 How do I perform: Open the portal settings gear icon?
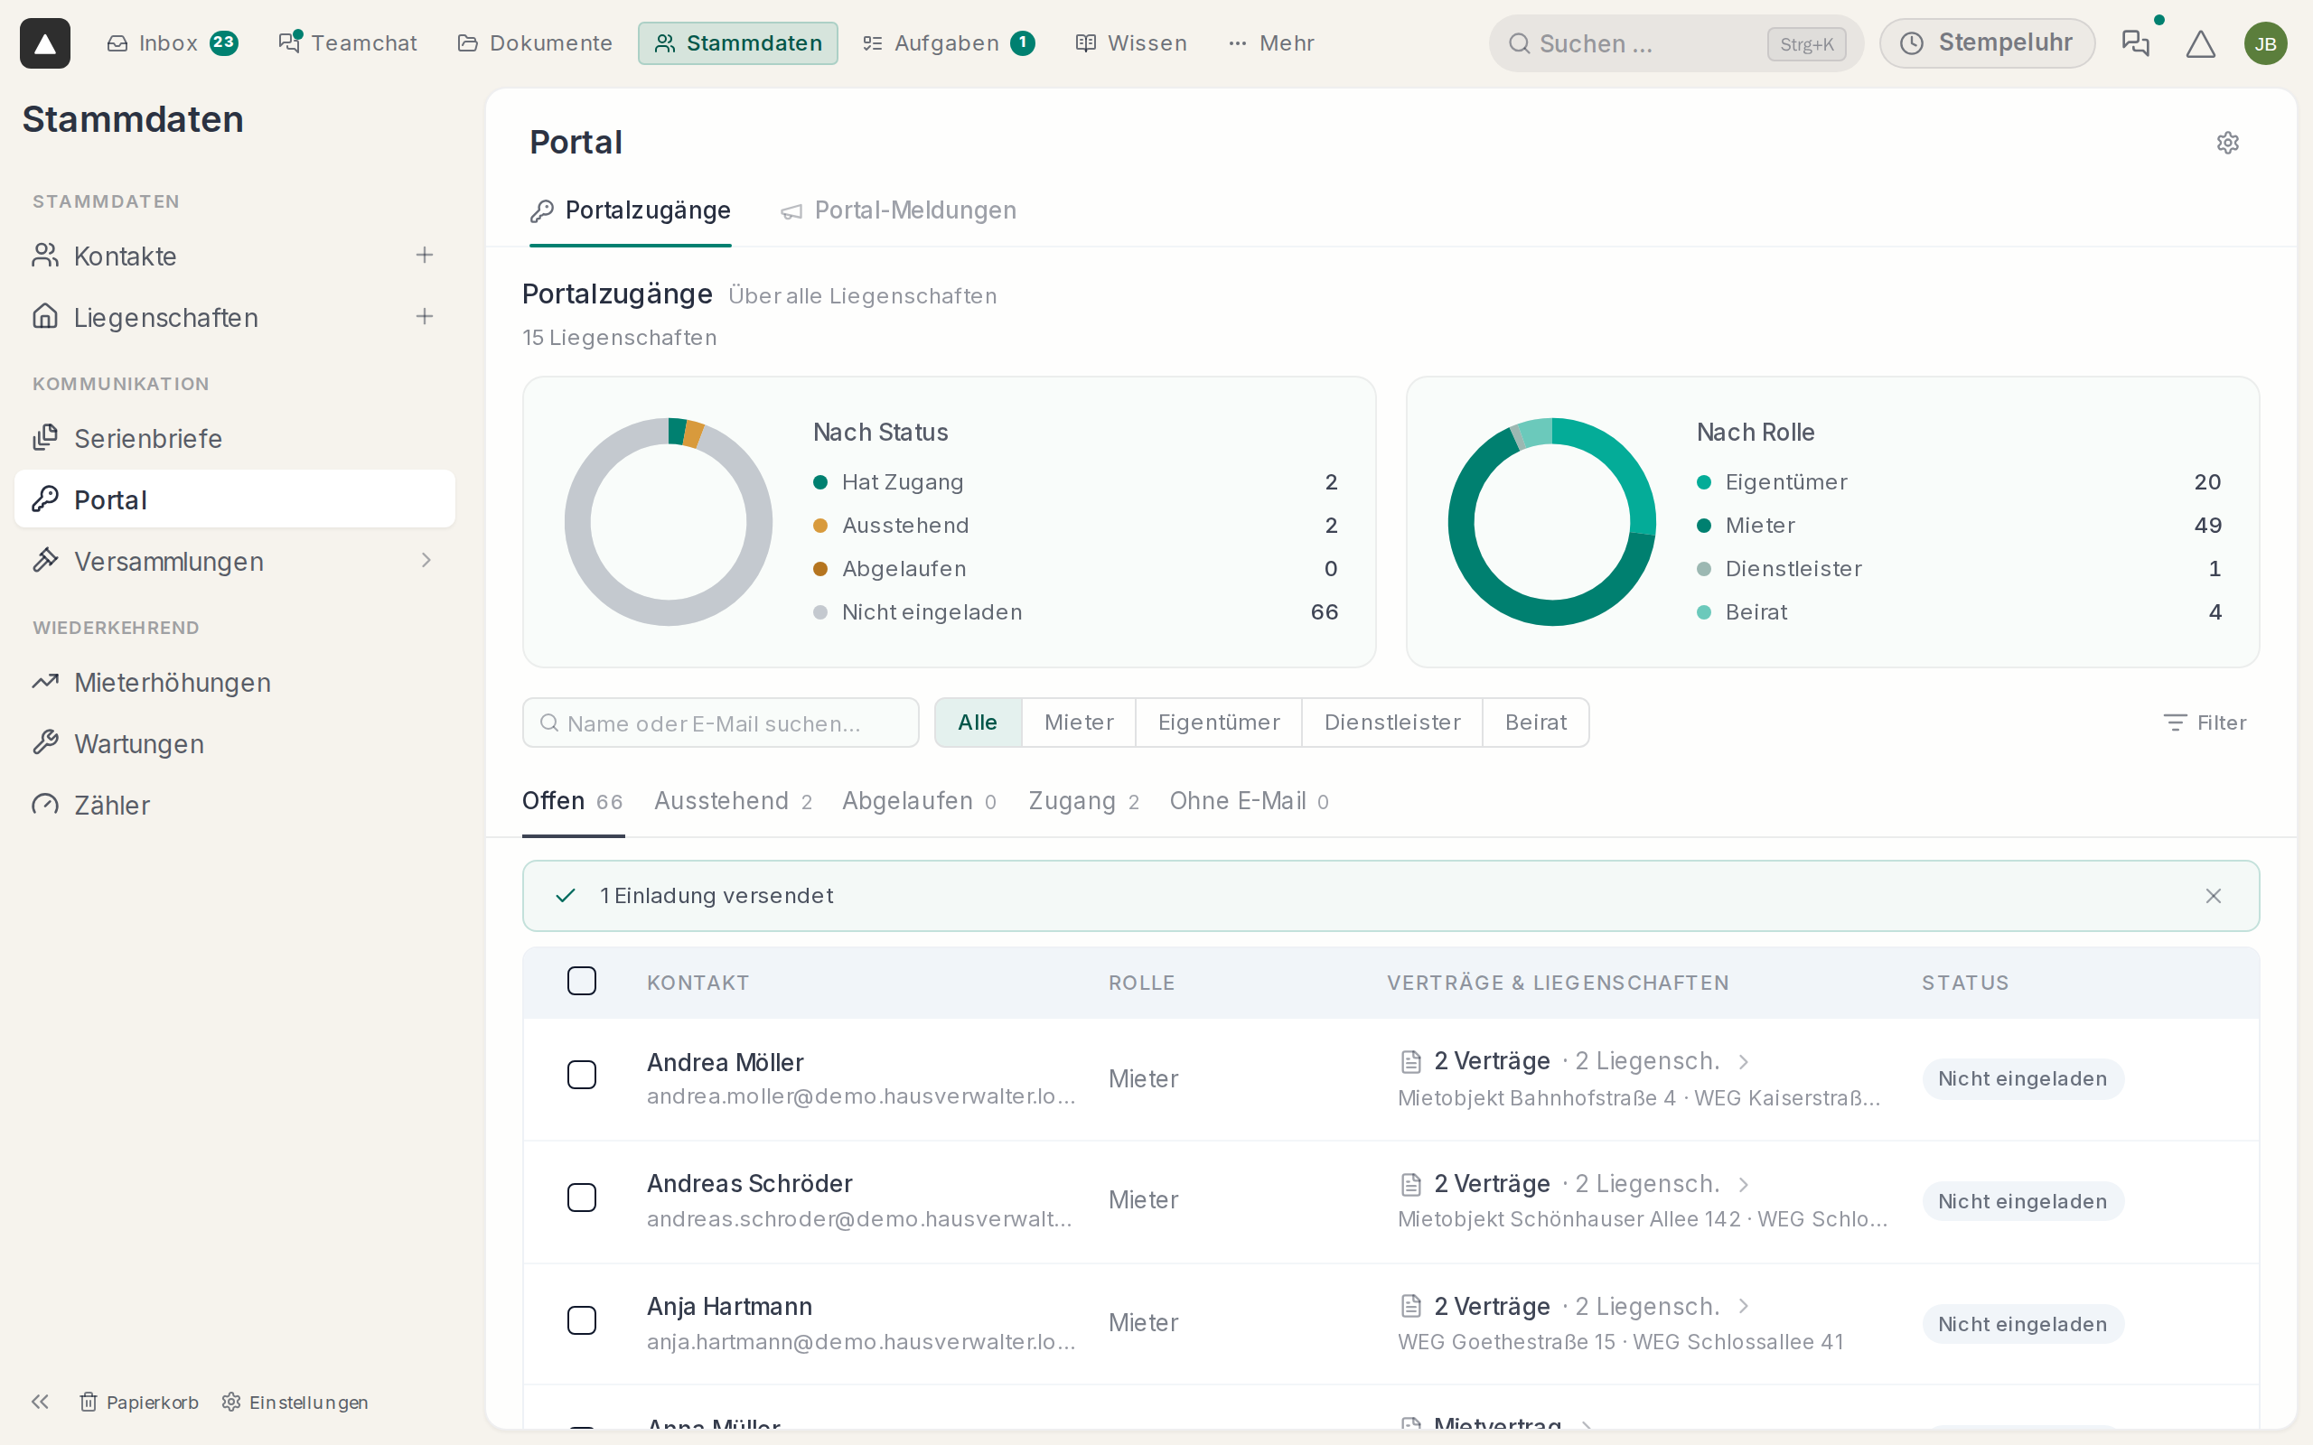click(x=2227, y=143)
